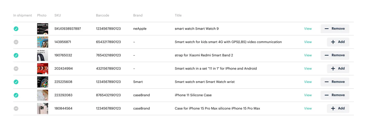367x124 pixels.
Task: Add iPhone 15 Pro Max case
Action: pyautogui.click(x=338, y=109)
